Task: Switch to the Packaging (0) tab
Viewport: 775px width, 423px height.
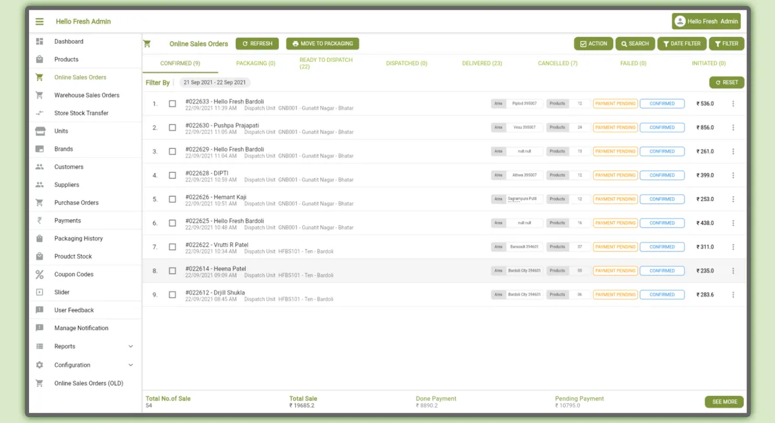Action: tap(256, 63)
